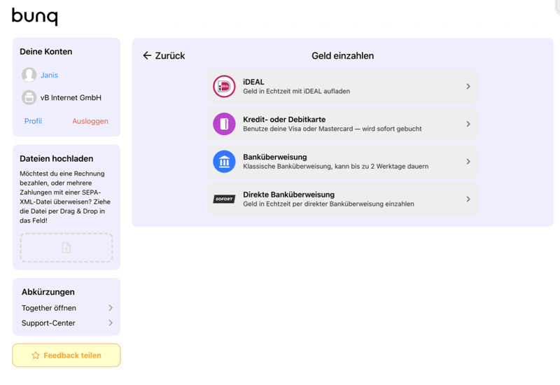Click vB Internet GmbH account icon
The image size is (560, 385).
[29, 98]
